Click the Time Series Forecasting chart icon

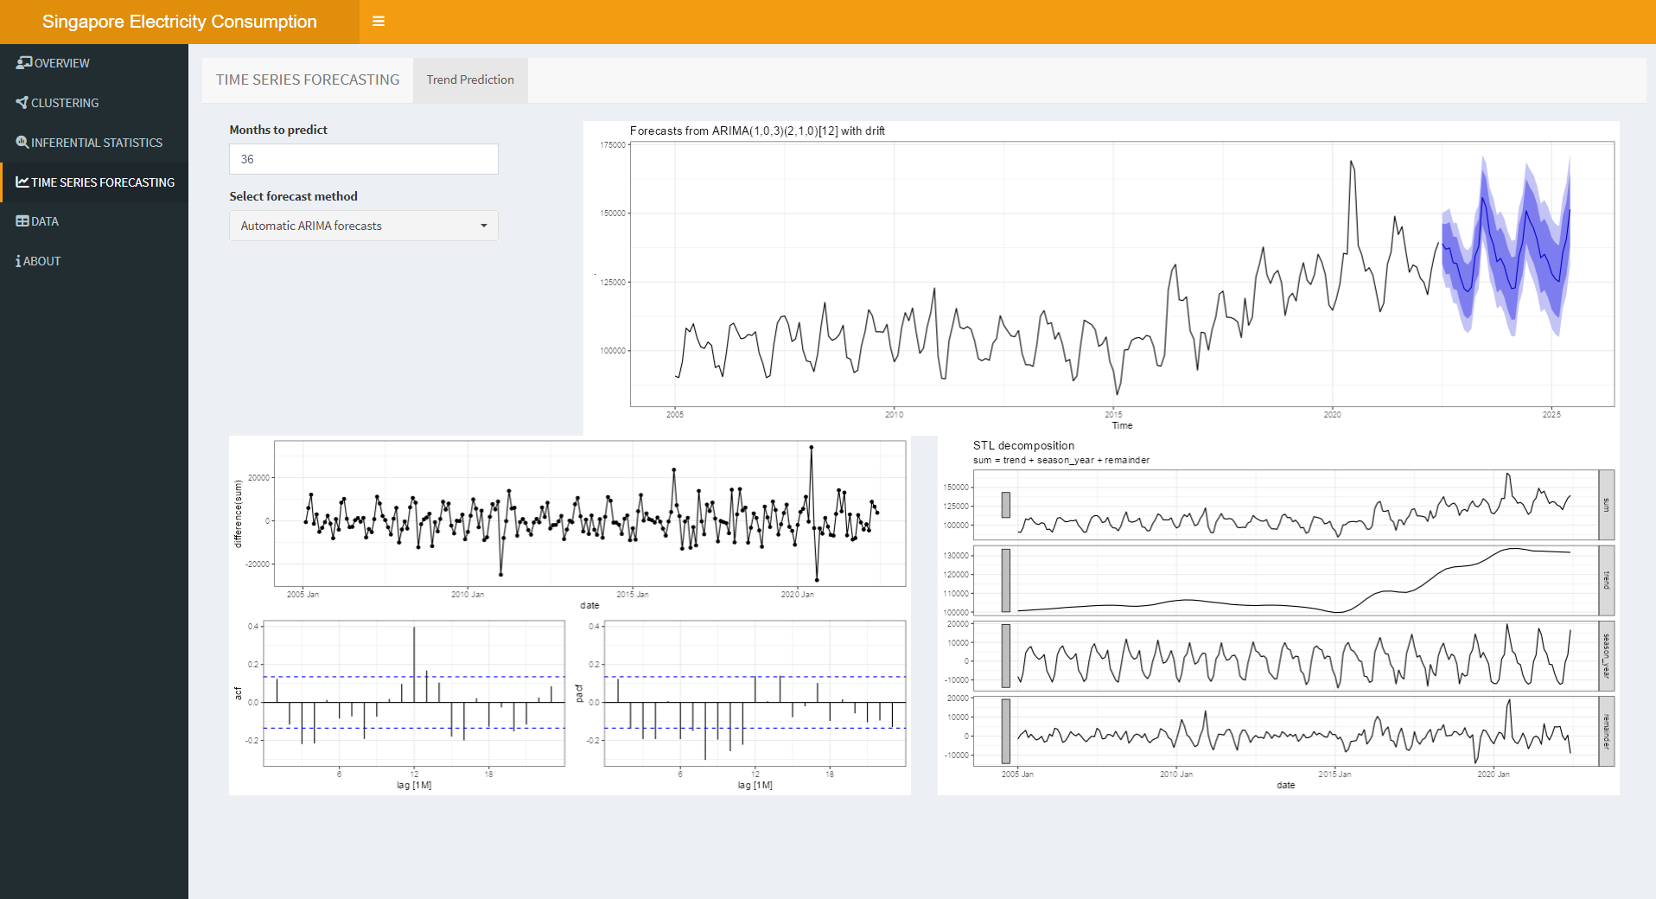point(22,182)
